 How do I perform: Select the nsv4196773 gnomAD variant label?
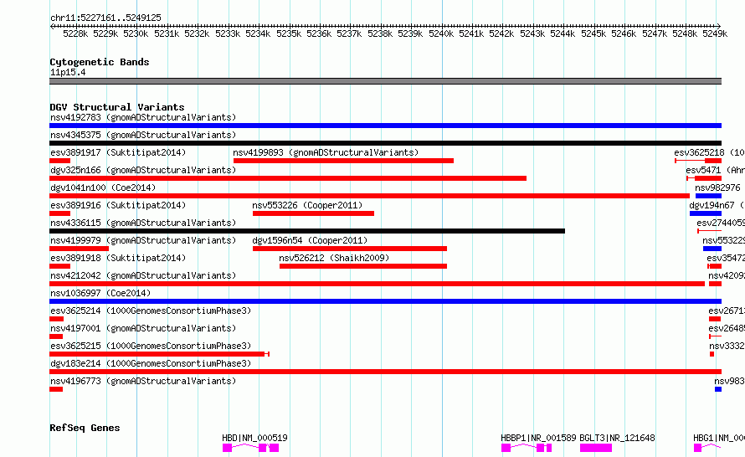tap(143, 381)
